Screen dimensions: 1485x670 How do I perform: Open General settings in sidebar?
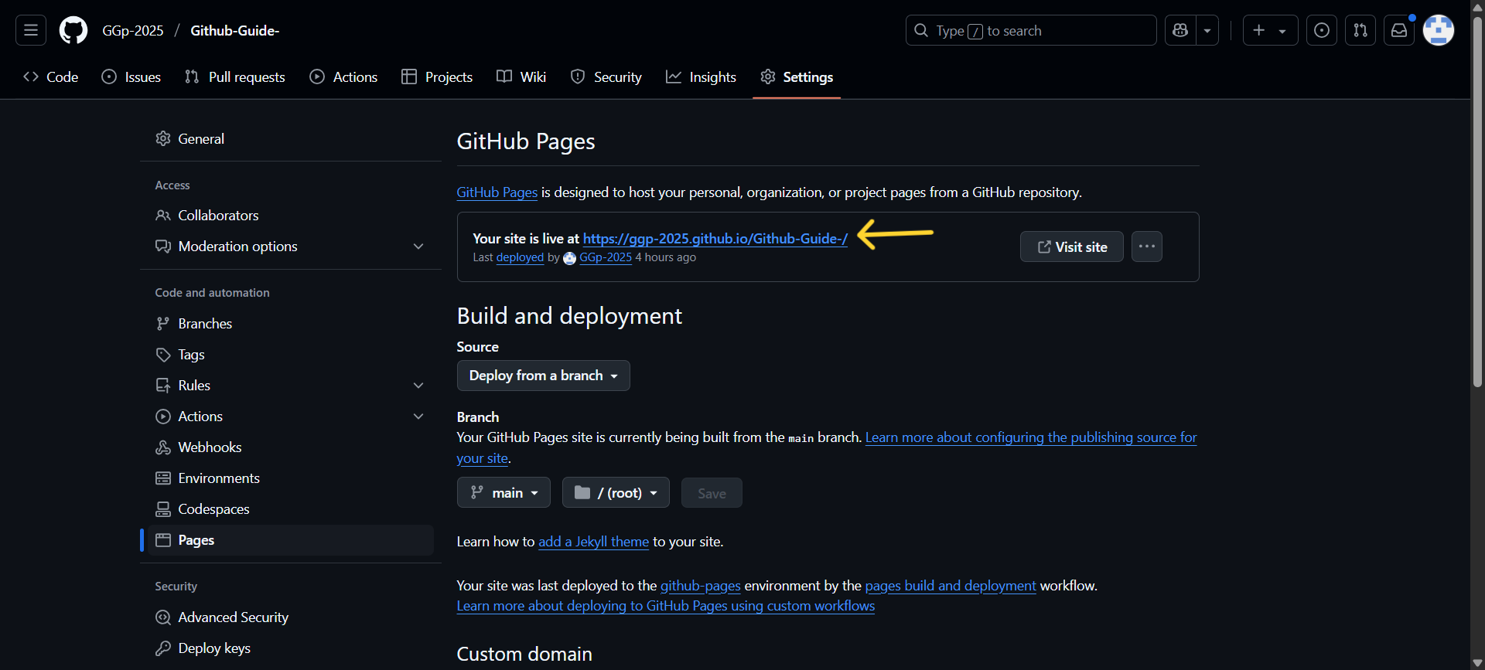click(291, 138)
